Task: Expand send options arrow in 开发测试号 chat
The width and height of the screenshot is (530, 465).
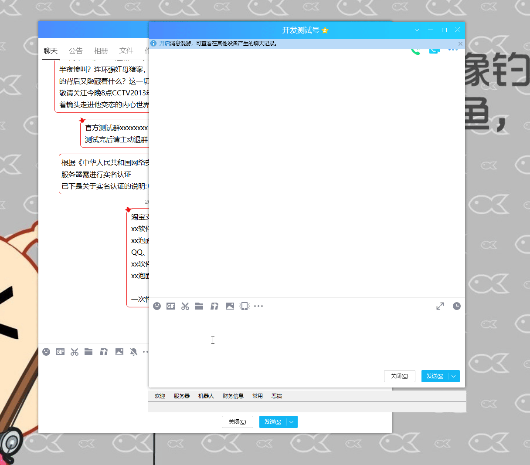Action: 454,376
